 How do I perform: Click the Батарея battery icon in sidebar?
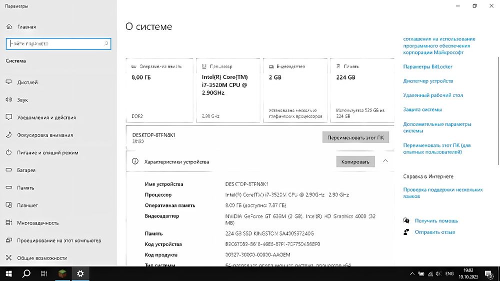[9, 169]
